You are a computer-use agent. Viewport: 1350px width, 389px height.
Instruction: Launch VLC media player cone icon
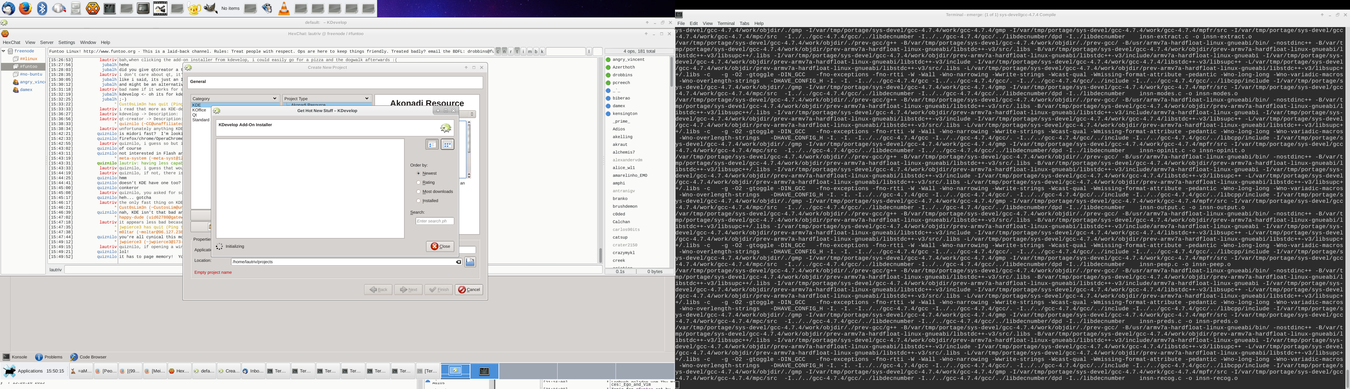(284, 8)
